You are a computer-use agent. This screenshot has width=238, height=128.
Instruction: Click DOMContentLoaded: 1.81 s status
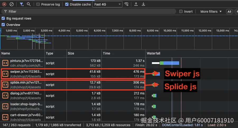pyautogui.click(x=182, y=125)
